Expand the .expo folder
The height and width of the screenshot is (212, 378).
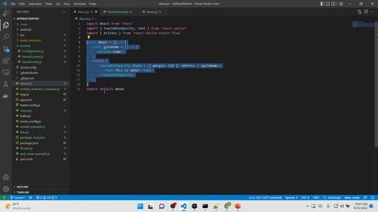(x=24, y=24)
